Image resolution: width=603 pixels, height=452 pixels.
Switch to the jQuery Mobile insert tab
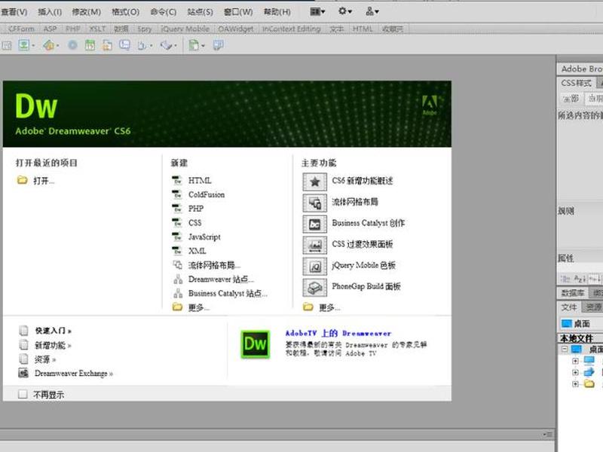(185, 29)
